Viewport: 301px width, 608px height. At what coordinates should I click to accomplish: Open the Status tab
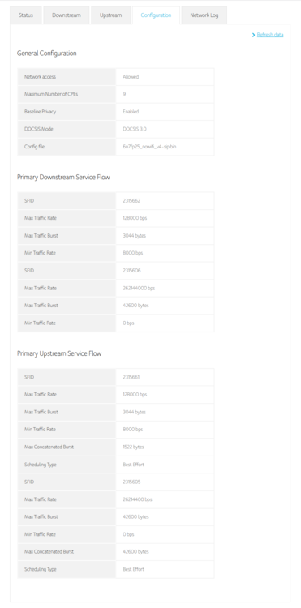(26, 15)
